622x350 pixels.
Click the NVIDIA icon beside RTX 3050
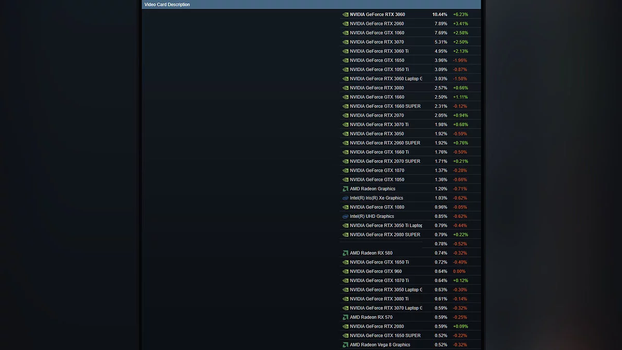tap(345, 134)
